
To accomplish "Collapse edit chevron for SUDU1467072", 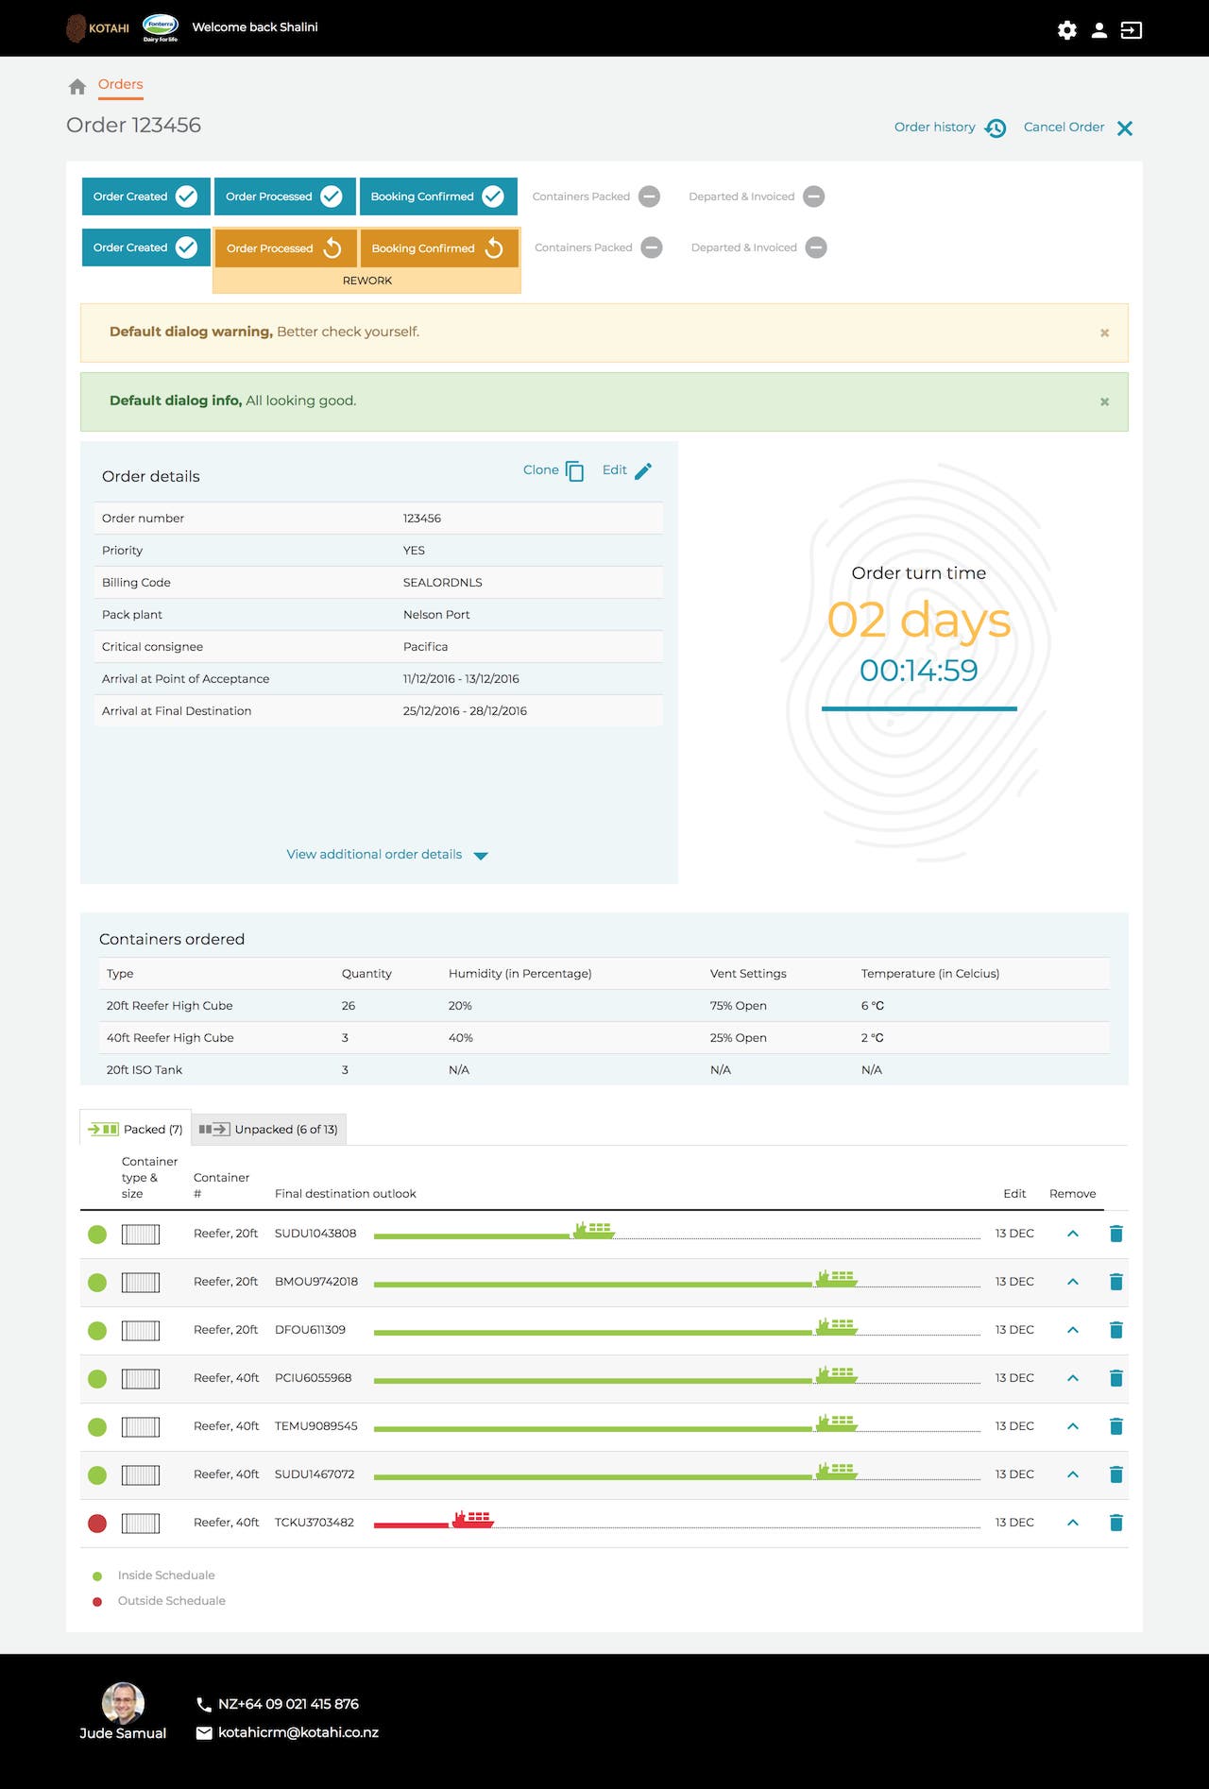I will (1073, 1474).
